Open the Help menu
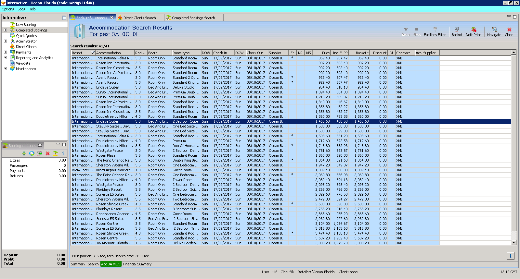This screenshot has width=520, height=279. coord(32,9)
